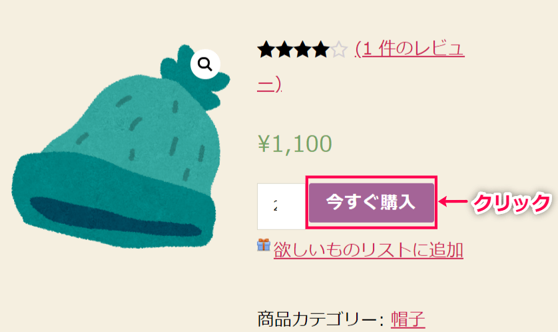Select the third filled rating star
The width and height of the screenshot is (558, 332).
(302, 49)
